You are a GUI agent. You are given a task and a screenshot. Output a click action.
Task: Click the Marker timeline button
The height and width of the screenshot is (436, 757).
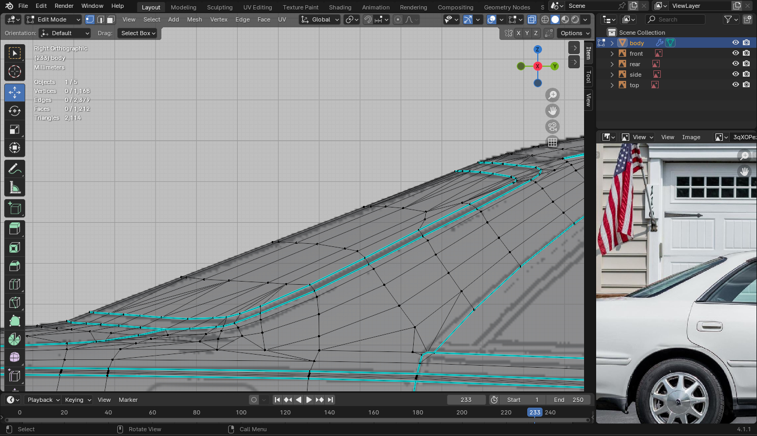128,400
